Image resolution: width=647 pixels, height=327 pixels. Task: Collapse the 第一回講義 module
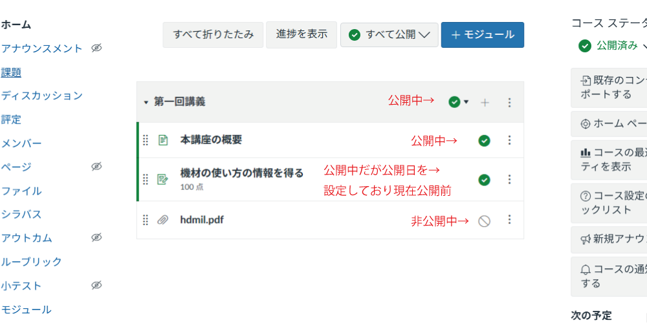pyautogui.click(x=146, y=102)
